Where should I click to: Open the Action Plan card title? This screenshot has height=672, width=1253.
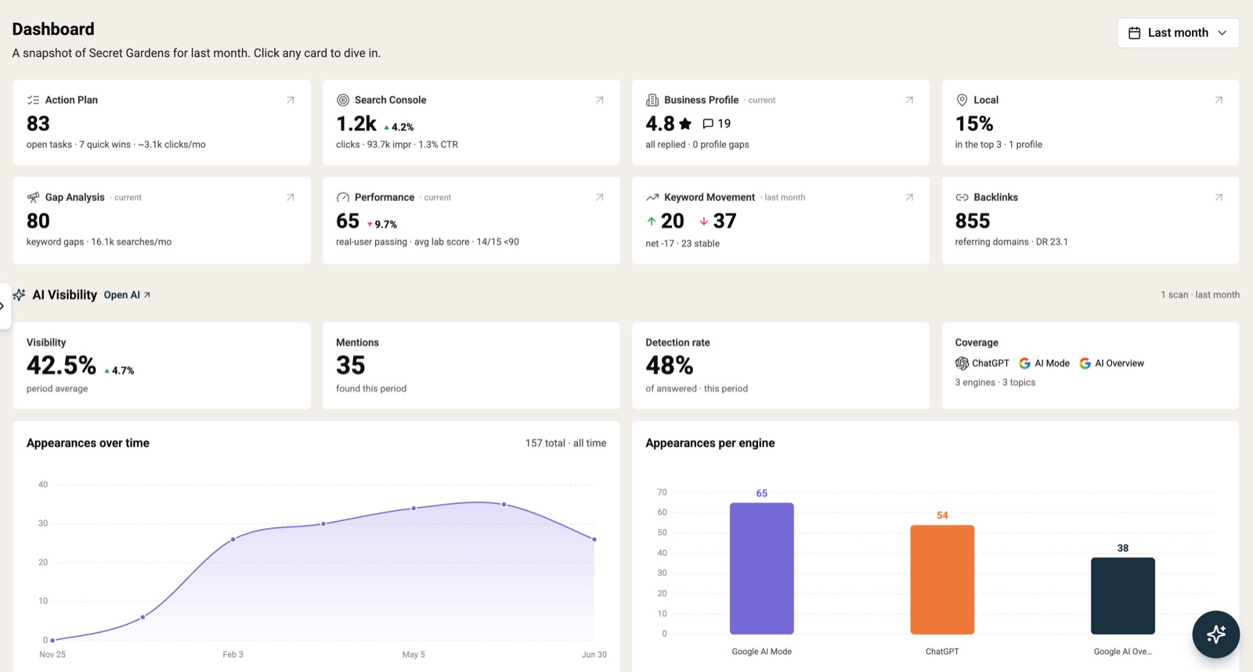tap(71, 100)
